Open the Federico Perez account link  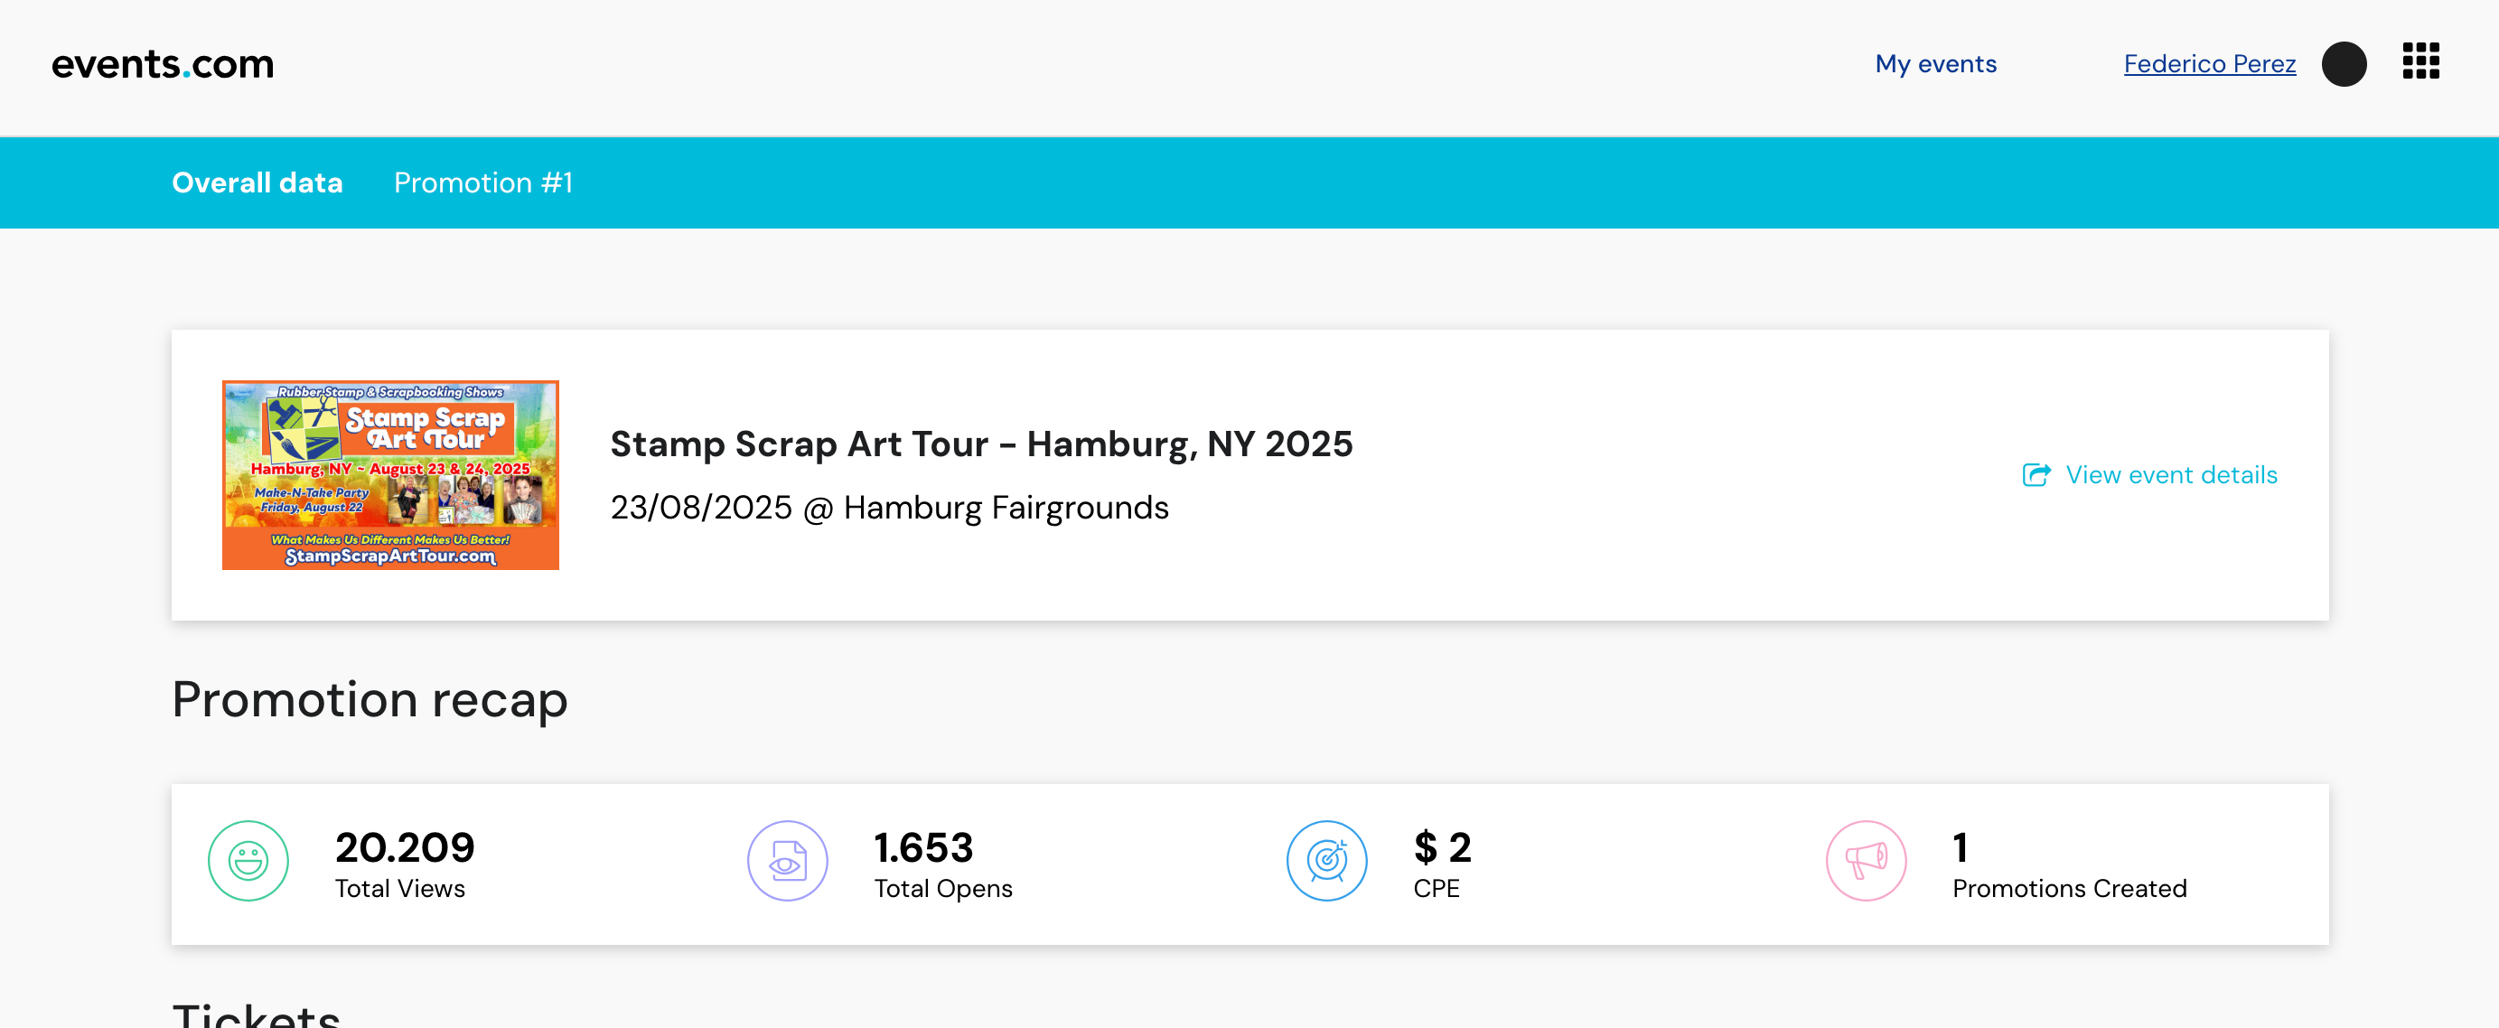2209,64
